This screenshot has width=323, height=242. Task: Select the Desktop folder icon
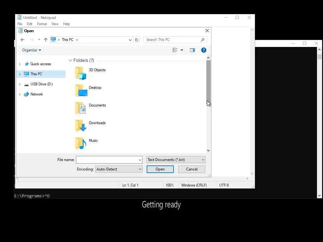tap(81, 90)
